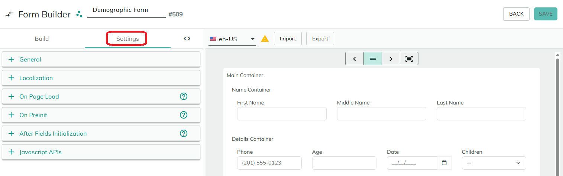Viewport: 563px width, 176px height.
Task: Click the Main Container label
Action: pos(245,75)
